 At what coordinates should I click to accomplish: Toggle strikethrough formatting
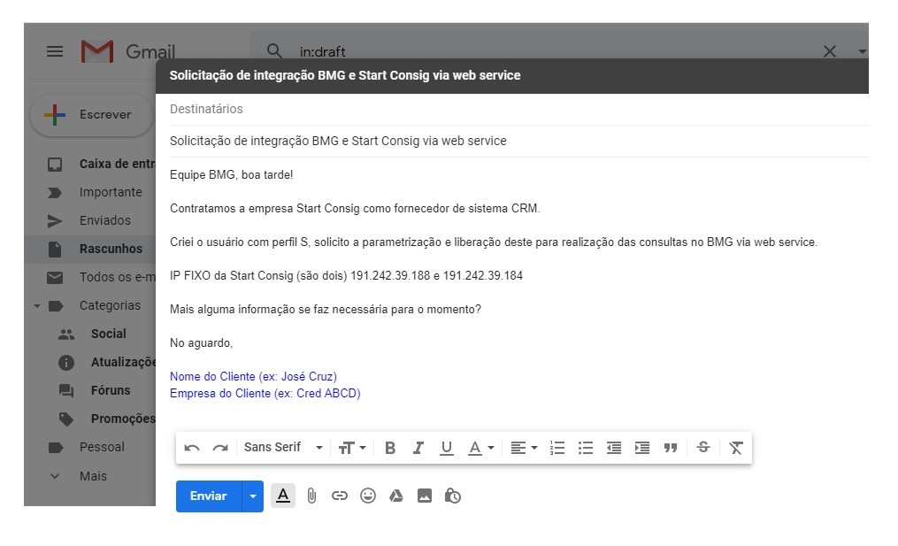click(x=703, y=448)
